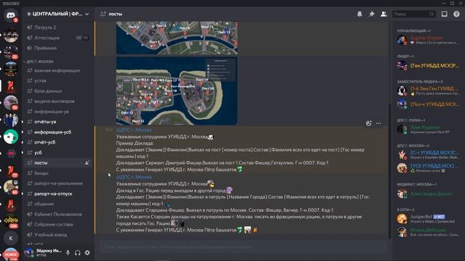Click chat messages scrollbar

click(x=389, y=172)
